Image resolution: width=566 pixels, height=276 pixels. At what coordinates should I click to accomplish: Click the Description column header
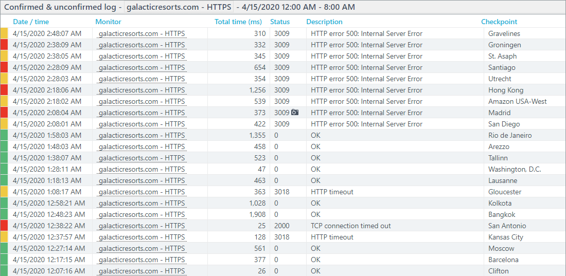point(324,22)
